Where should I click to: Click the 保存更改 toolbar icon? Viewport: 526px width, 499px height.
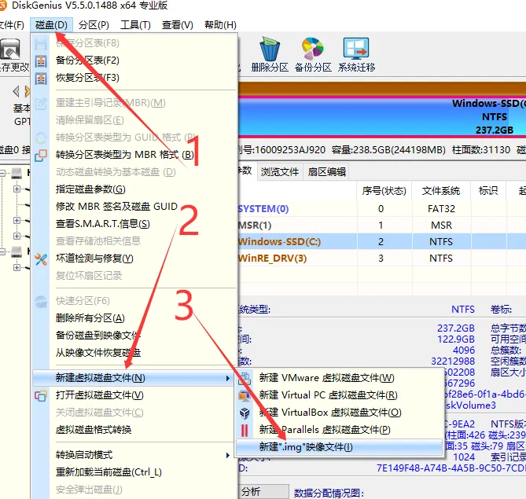tap(10, 50)
